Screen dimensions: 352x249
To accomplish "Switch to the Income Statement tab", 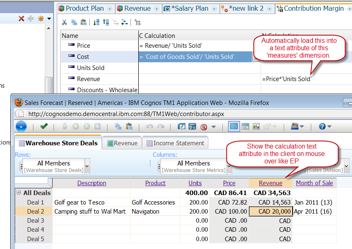I will click(175, 143).
